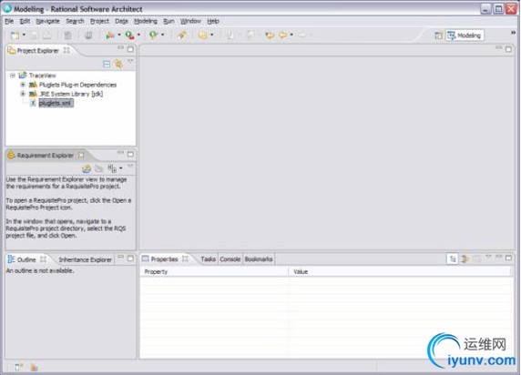Screen dimensions: 521x375
Task: Maximize the editor area
Action: coord(508,49)
